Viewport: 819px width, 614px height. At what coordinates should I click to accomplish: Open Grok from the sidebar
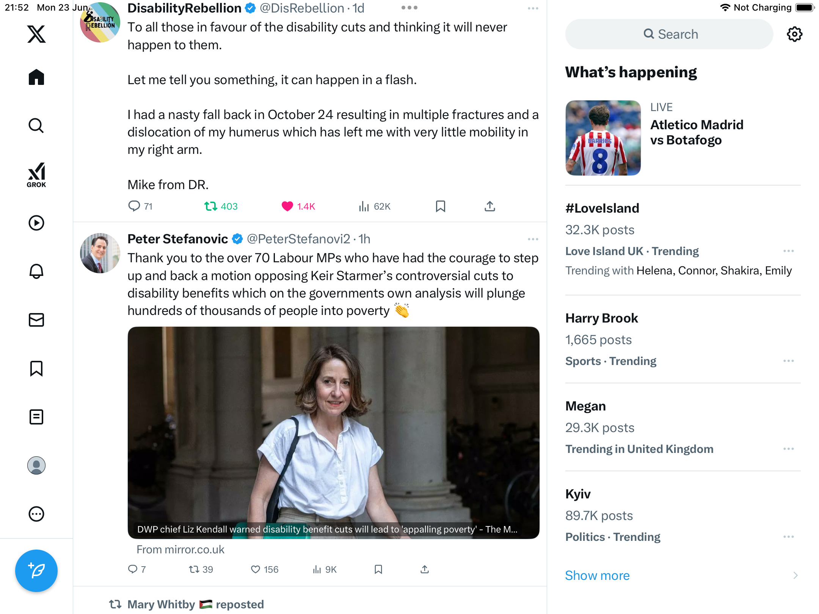pyautogui.click(x=36, y=175)
